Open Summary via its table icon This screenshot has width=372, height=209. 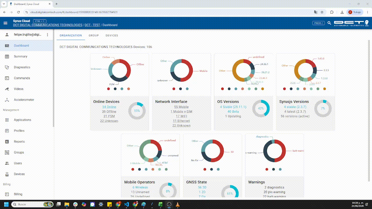click(x=7, y=56)
